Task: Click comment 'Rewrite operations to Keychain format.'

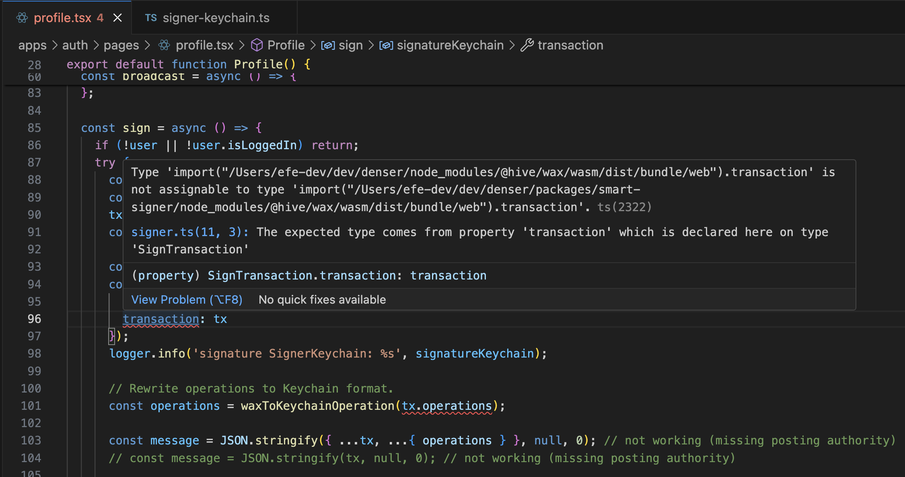Action: (x=251, y=389)
